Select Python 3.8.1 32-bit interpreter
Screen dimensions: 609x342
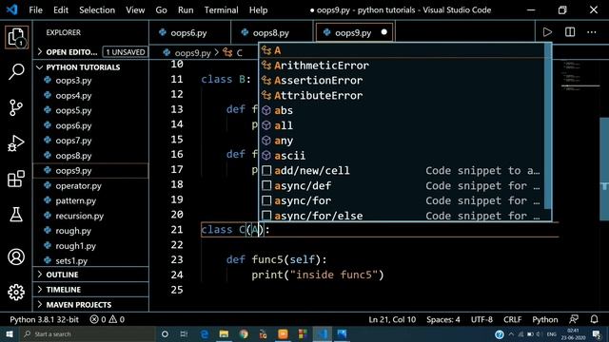(45, 319)
